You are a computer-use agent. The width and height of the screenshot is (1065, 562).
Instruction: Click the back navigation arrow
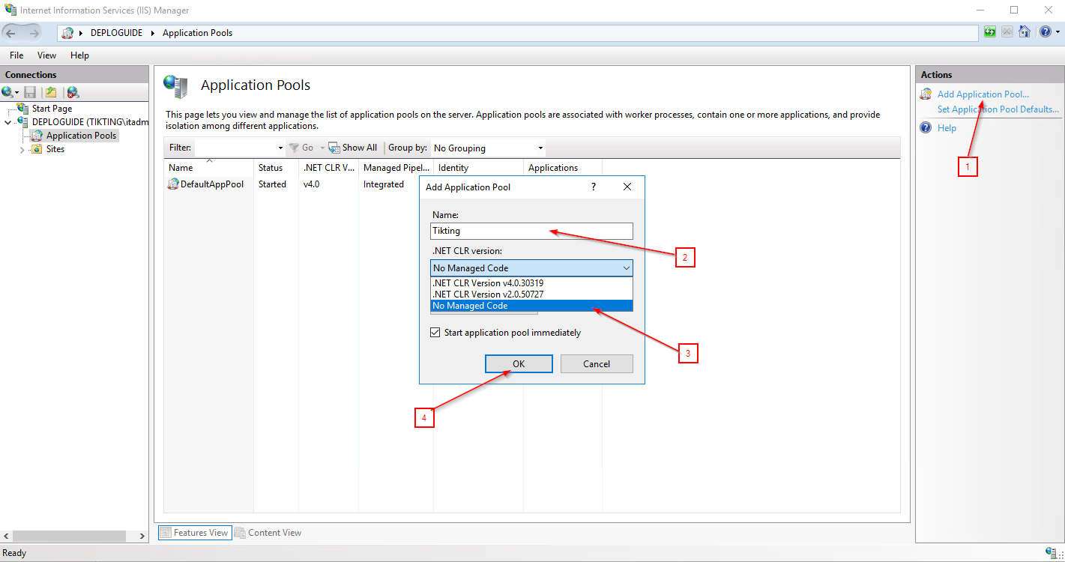(12, 33)
